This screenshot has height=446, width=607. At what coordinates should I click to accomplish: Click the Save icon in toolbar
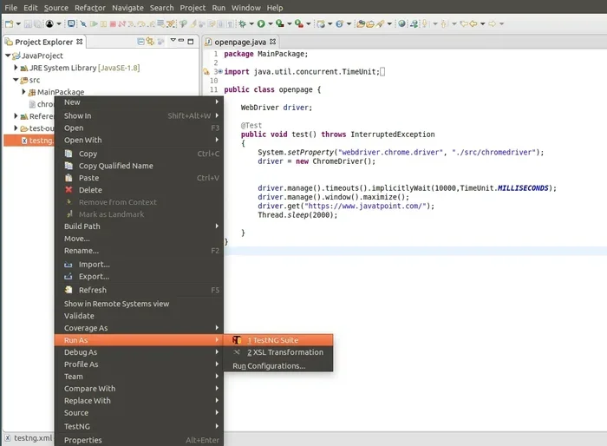(28, 24)
